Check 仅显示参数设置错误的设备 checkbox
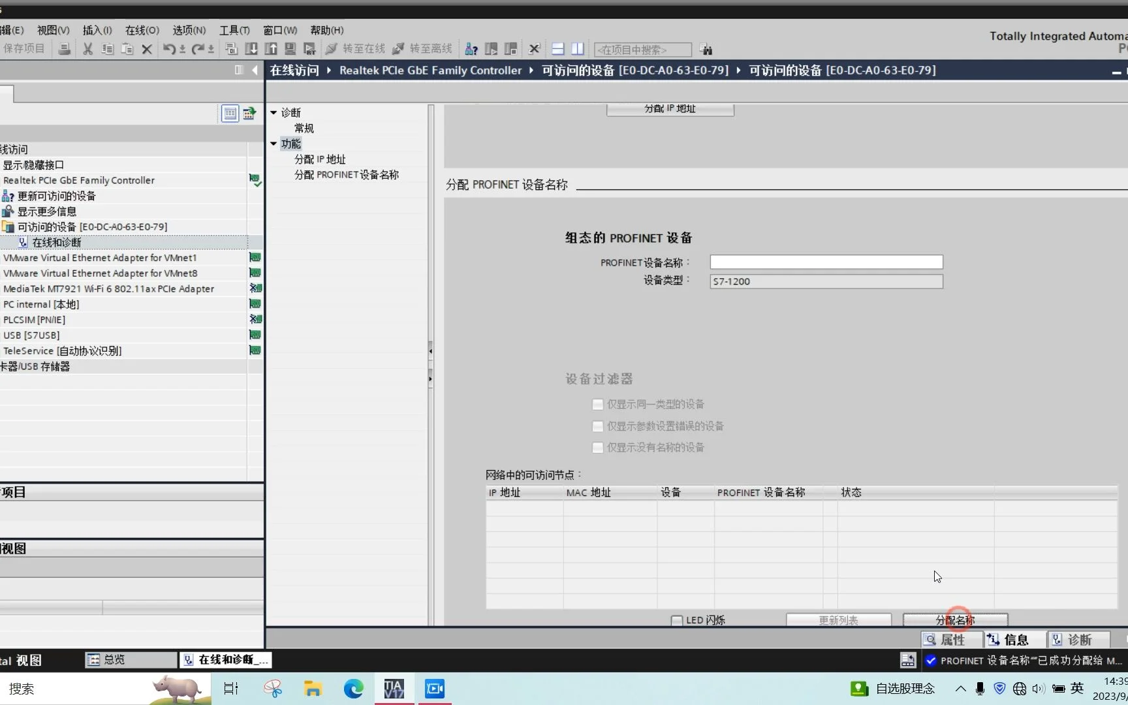Screen dimensions: 1128x705 click(597, 426)
